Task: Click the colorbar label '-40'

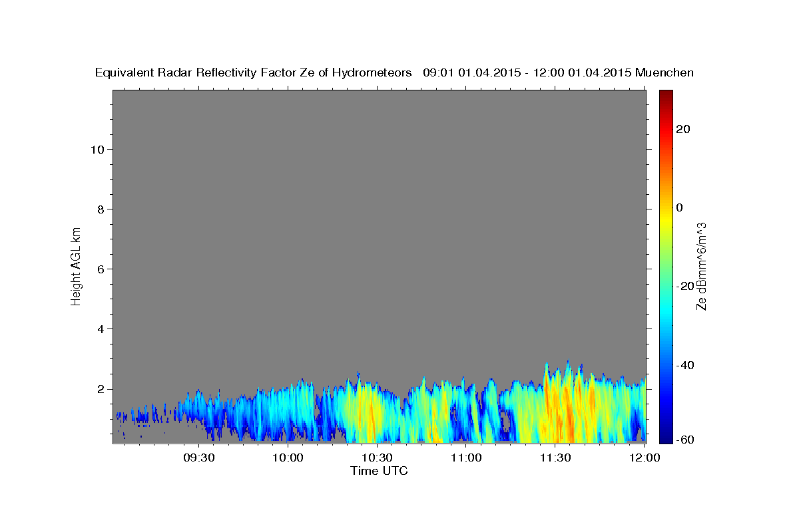Action: coord(685,365)
